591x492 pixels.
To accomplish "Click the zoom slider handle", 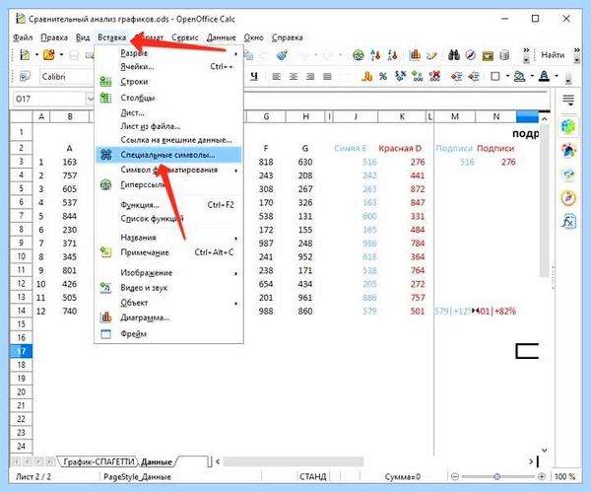I will (x=497, y=476).
